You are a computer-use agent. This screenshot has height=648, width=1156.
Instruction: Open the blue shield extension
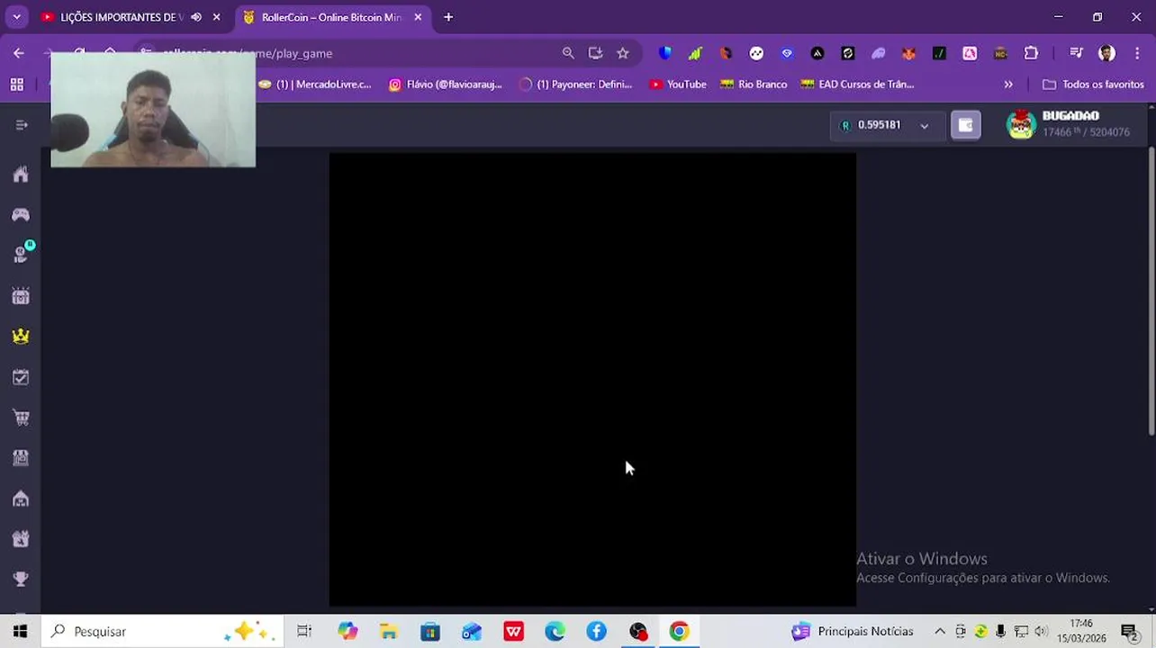click(x=664, y=53)
